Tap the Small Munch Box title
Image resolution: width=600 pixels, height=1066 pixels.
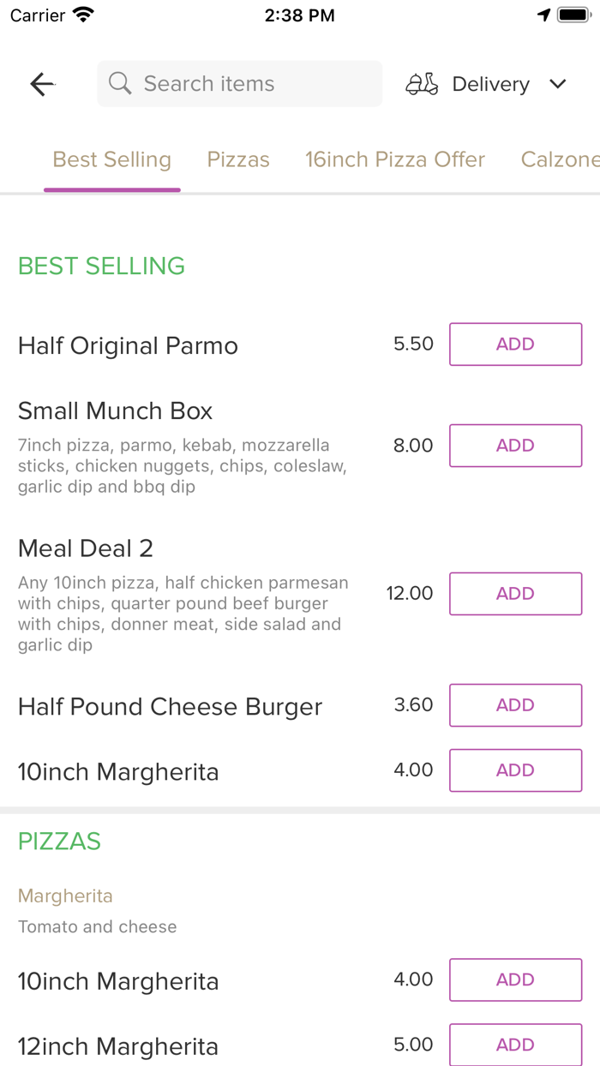[115, 411]
